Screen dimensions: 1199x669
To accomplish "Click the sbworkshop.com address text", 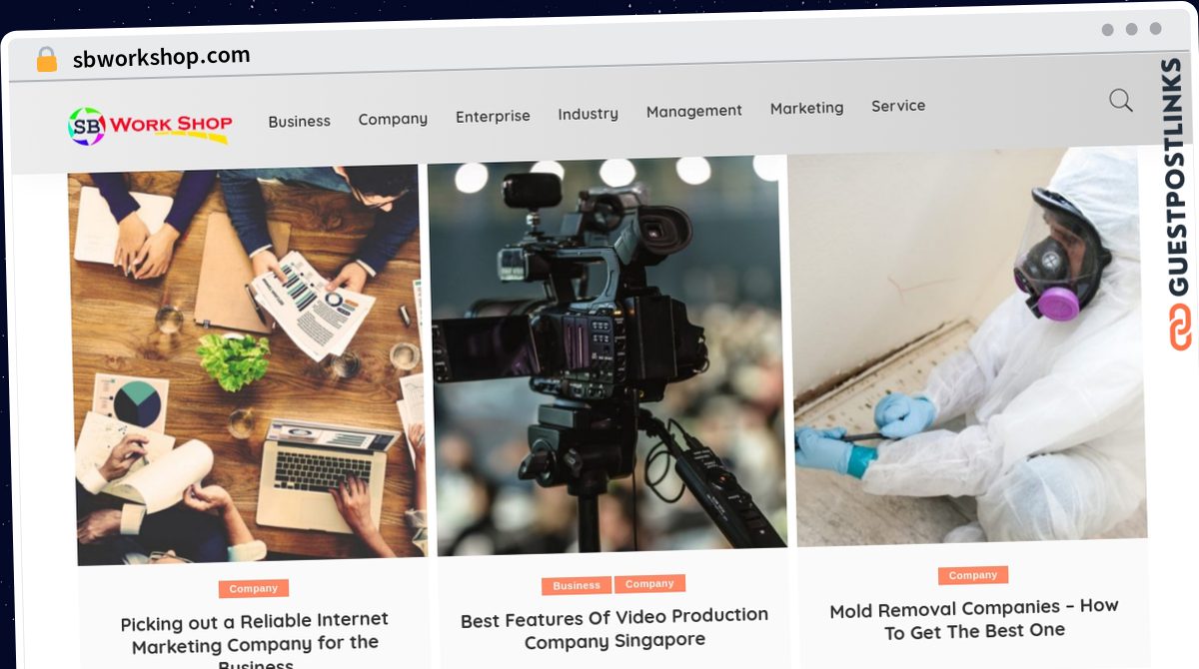I will tap(161, 57).
